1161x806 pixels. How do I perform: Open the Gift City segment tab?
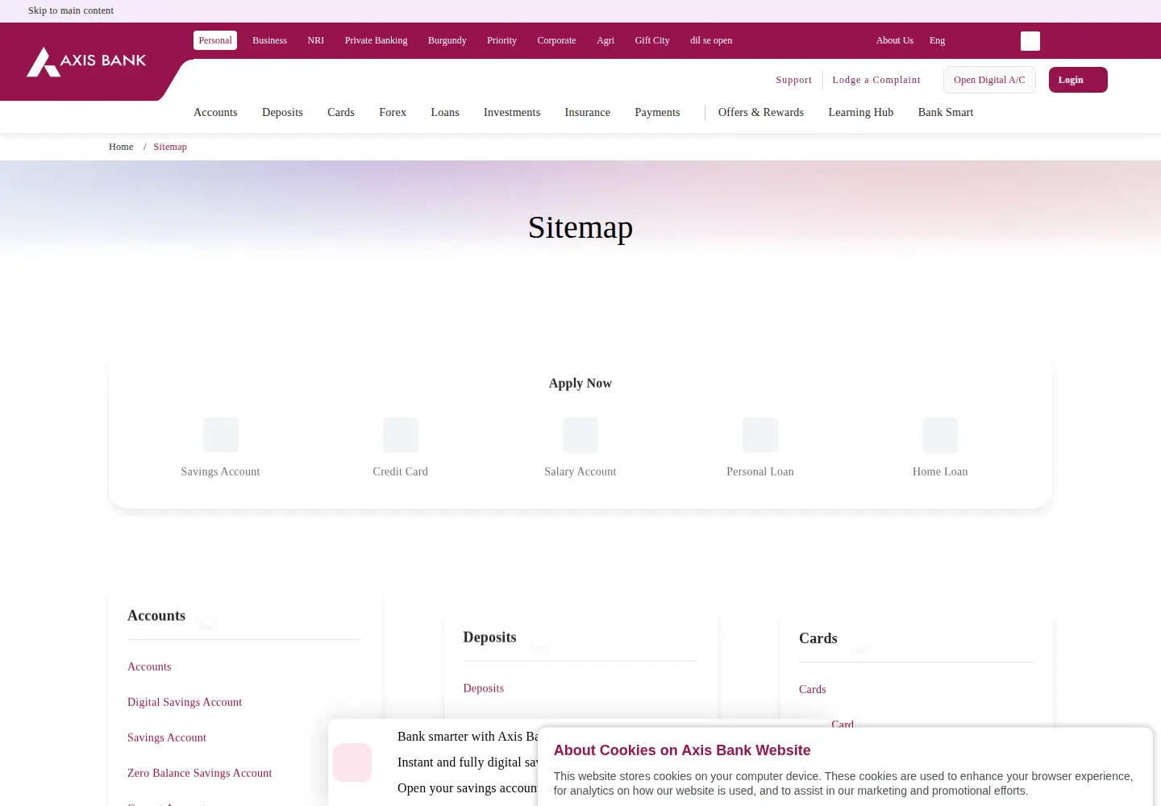click(x=652, y=40)
